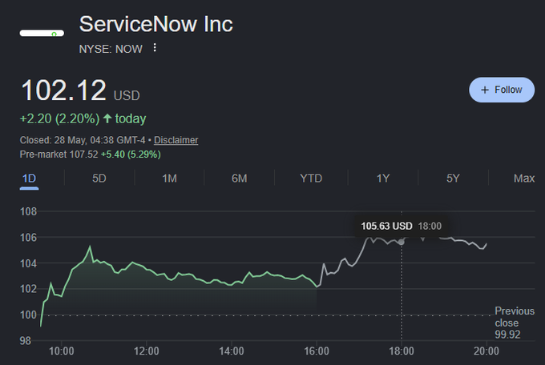This screenshot has width=545, height=365.
Task: Switch to the 5Y chart range
Action: point(453,178)
